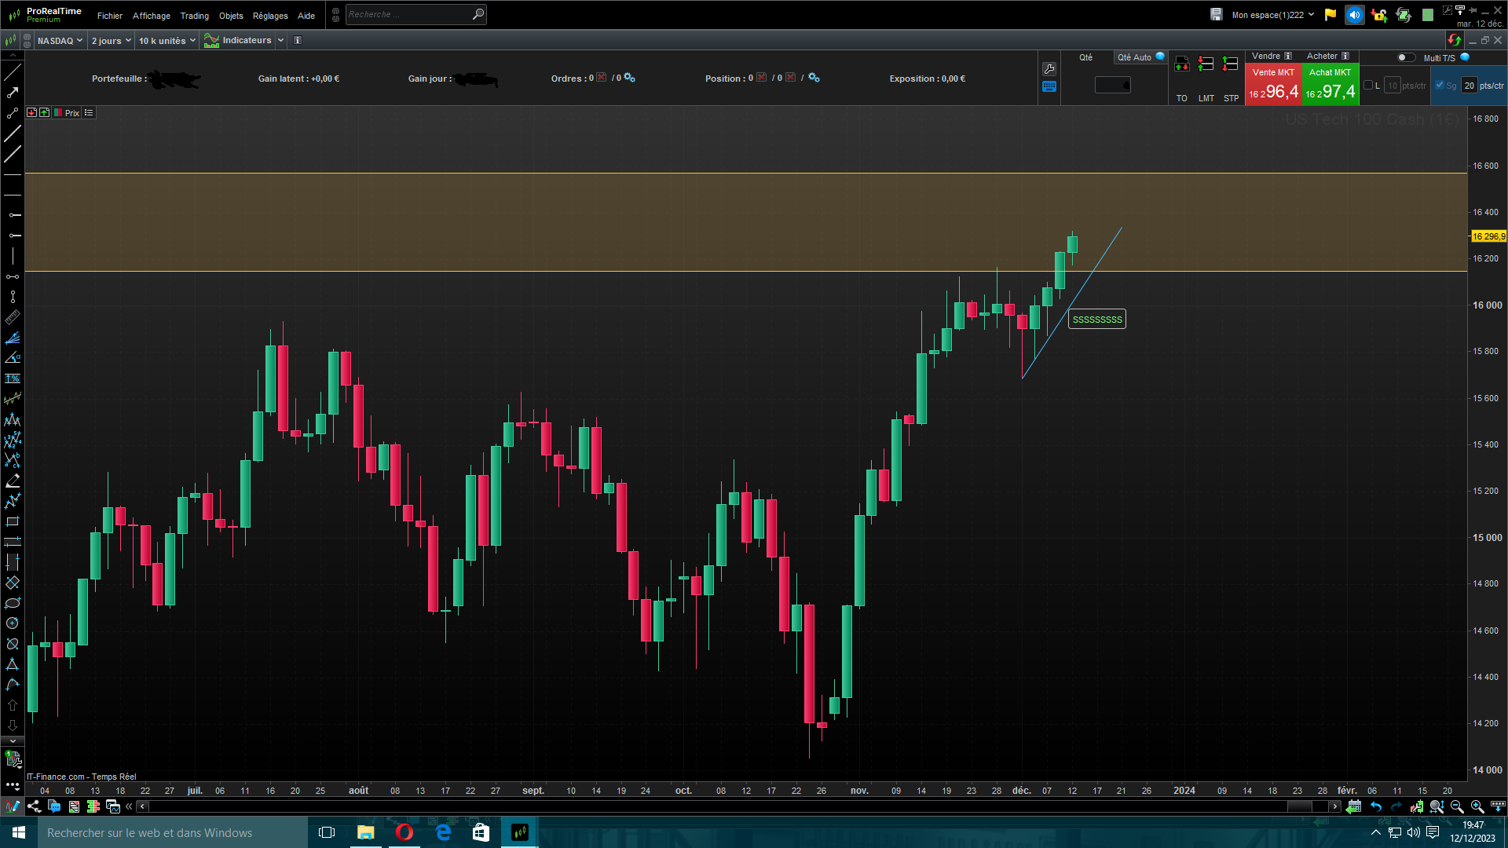Expand the 10 k unités dropdown
The height and width of the screenshot is (848, 1508).
[x=167, y=41]
